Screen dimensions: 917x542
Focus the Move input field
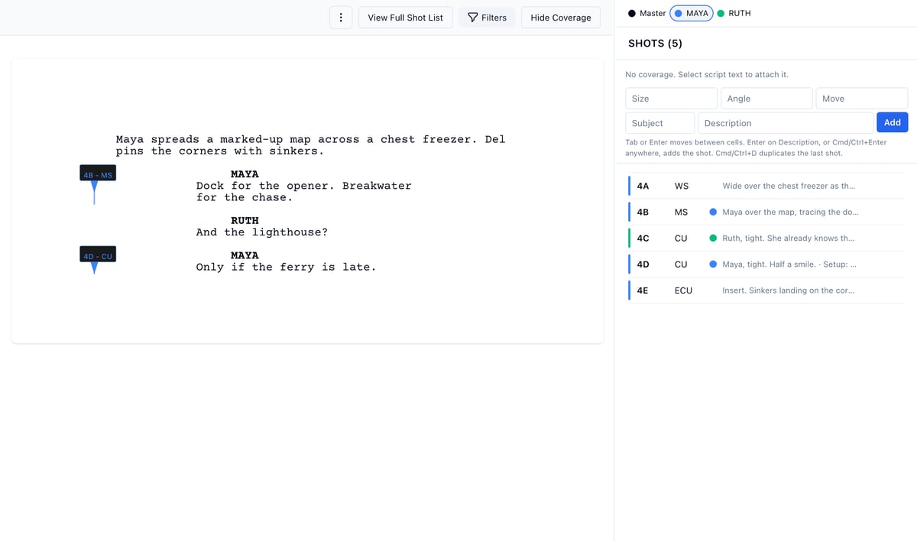click(x=862, y=99)
